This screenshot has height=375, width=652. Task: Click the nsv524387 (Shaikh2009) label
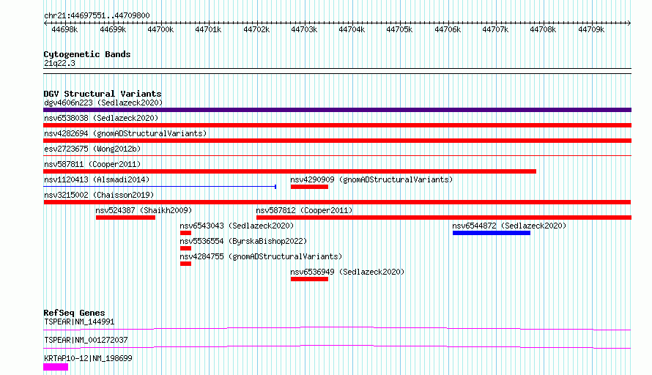click(144, 210)
